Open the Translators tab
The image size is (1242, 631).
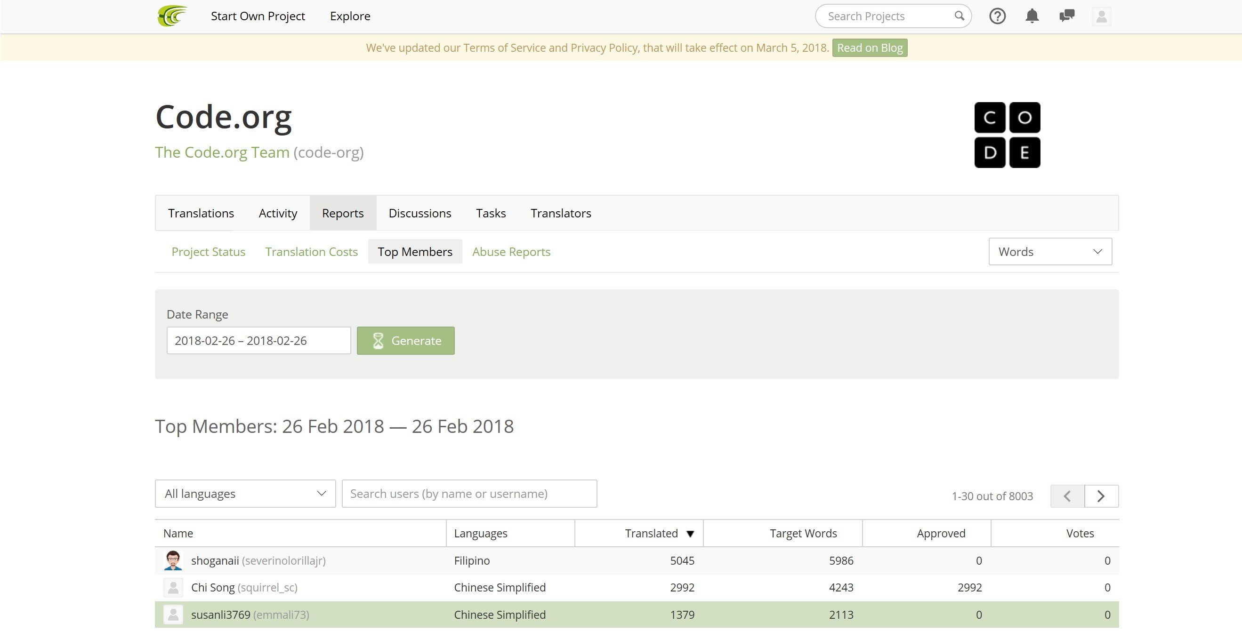pyautogui.click(x=561, y=213)
